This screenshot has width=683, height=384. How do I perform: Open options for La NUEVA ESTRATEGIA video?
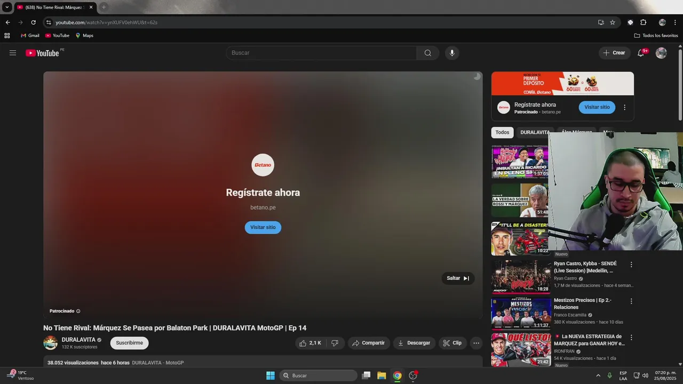pos(631,338)
